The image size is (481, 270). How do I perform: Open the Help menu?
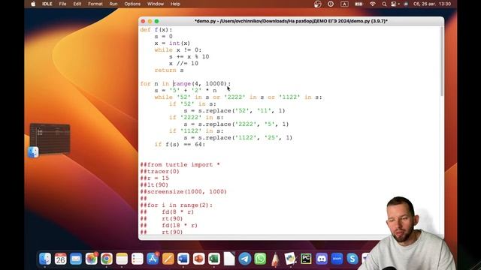click(x=175, y=4)
